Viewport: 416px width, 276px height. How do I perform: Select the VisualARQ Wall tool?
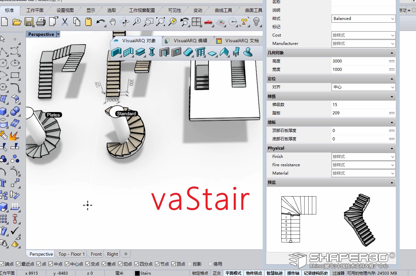pos(116,52)
